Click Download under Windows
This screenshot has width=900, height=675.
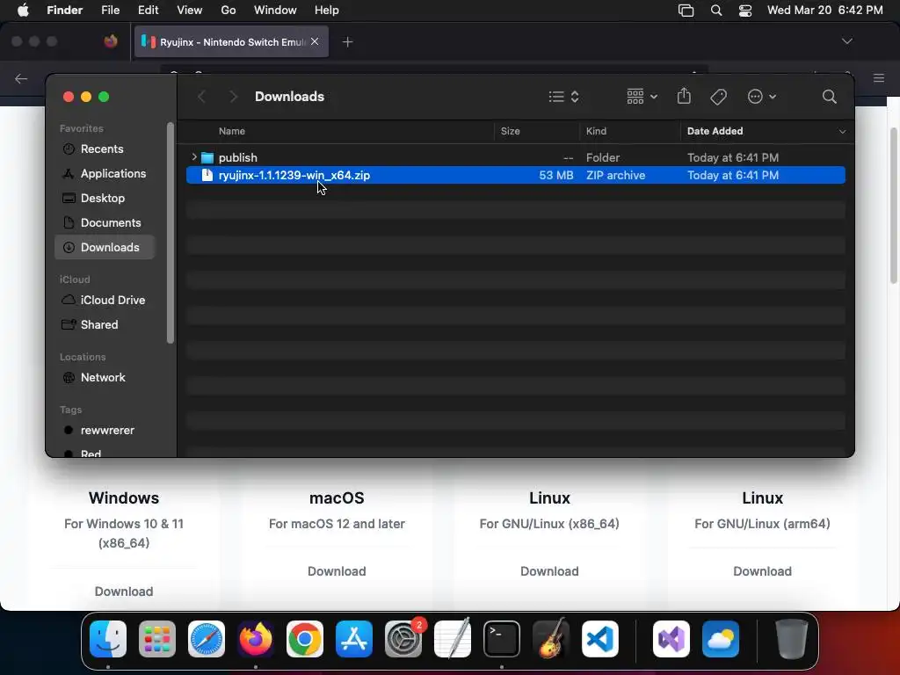tap(124, 592)
